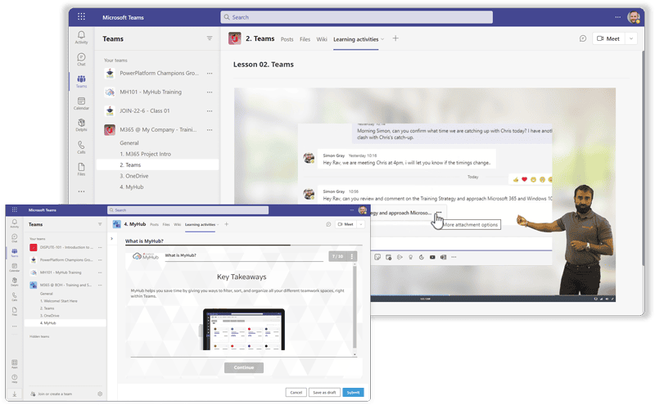Open more options for M365 @ My Company team
655x405 pixels.
(210, 130)
